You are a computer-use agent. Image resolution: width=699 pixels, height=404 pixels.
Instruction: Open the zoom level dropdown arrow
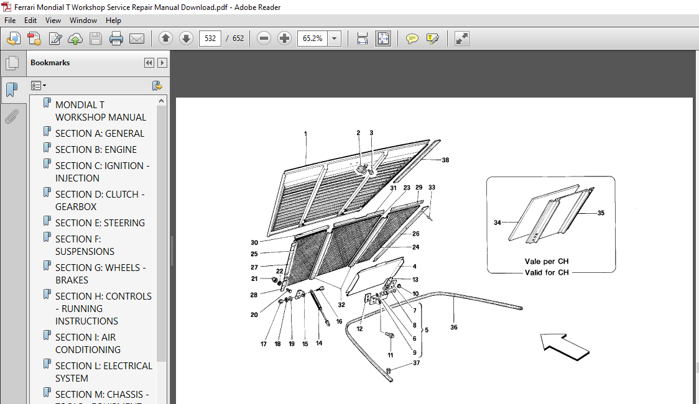click(335, 39)
